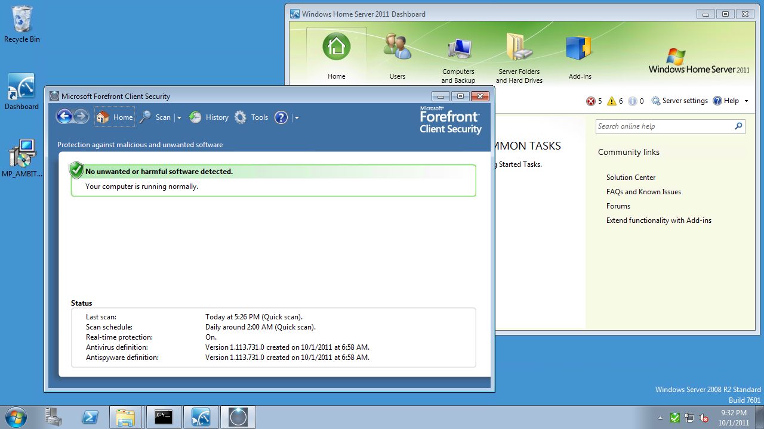The image size is (764, 429).
Task: Expand the Forefront help dropdown arrow
Action: [x=297, y=118]
